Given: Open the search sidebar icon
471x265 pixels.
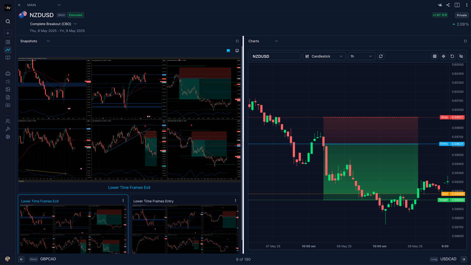Looking at the screenshot, I should pos(8,21).
